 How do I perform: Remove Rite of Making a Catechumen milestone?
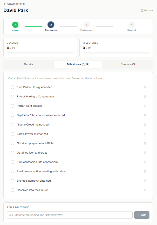coord(145,96)
